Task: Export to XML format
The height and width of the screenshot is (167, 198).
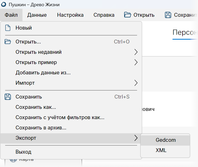Action: (165, 150)
